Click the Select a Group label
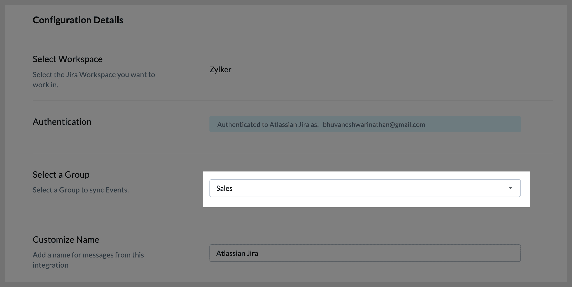Image resolution: width=572 pixels, height=287 pixels. pos(61,175)
